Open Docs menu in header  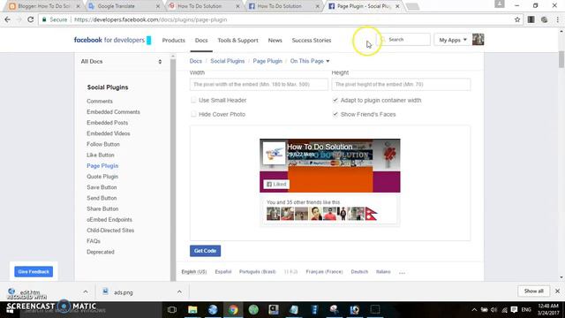pos(201,41)
